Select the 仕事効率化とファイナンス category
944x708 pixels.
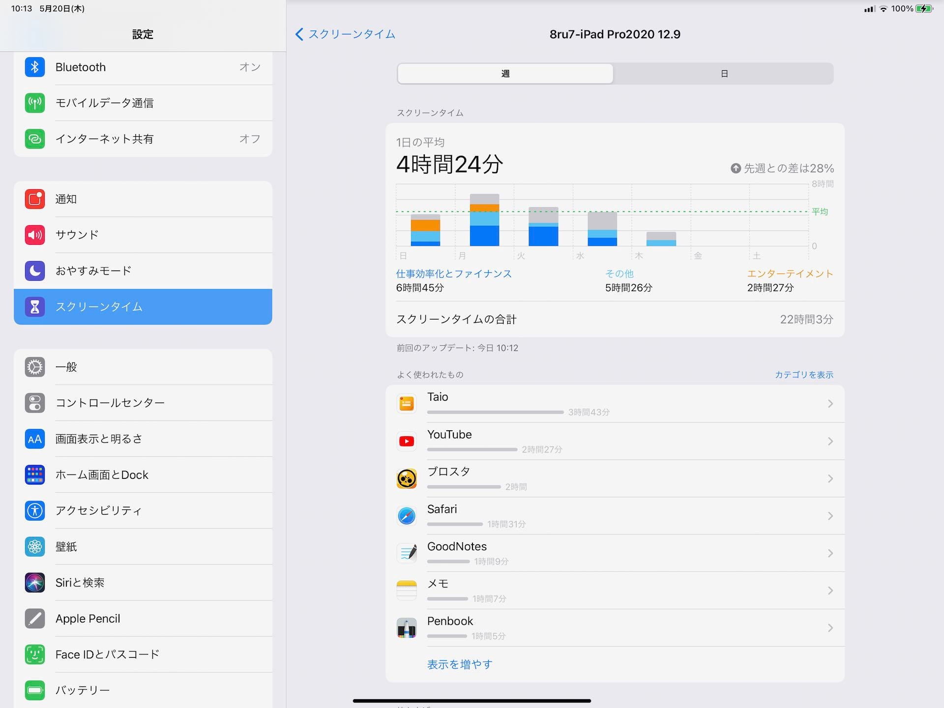click(454, 274)
